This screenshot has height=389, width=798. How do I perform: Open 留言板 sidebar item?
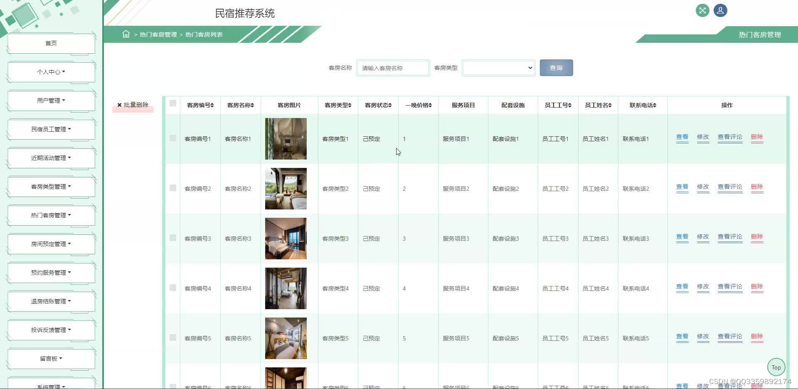click(51, 359)
